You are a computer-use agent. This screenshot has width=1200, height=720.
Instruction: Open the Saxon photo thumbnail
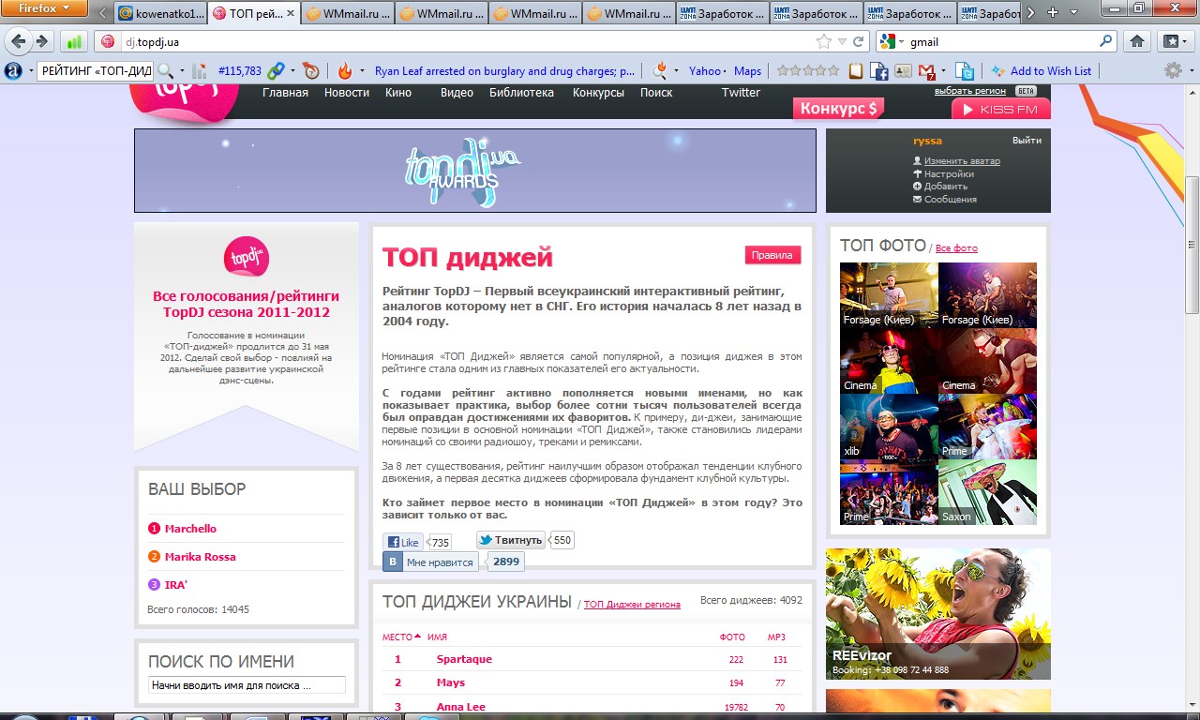tap(987, 492)
